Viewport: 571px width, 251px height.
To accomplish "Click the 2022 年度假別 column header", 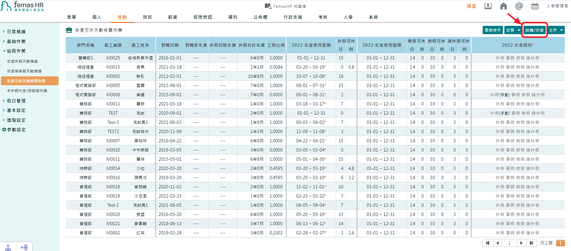I will (518, 45).
